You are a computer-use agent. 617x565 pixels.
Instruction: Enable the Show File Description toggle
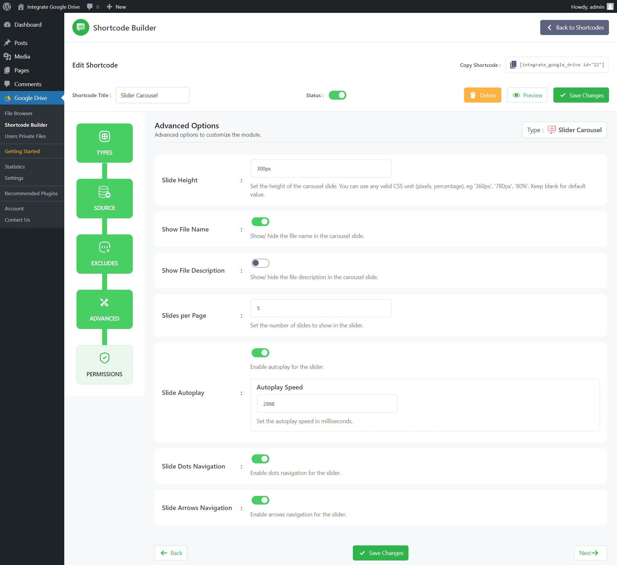260,263
